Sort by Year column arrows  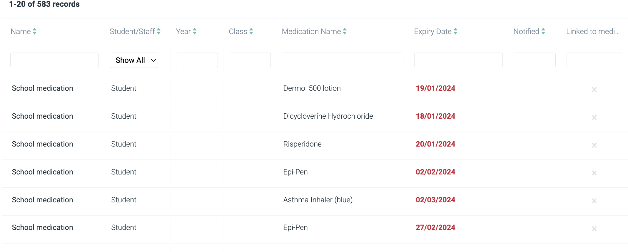(x=195, y=31)
